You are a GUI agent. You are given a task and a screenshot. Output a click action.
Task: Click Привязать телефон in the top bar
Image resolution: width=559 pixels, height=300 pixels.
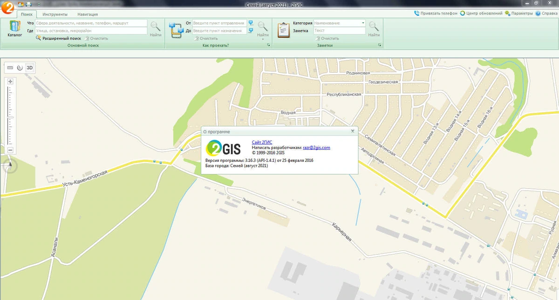tap(436, 13)
